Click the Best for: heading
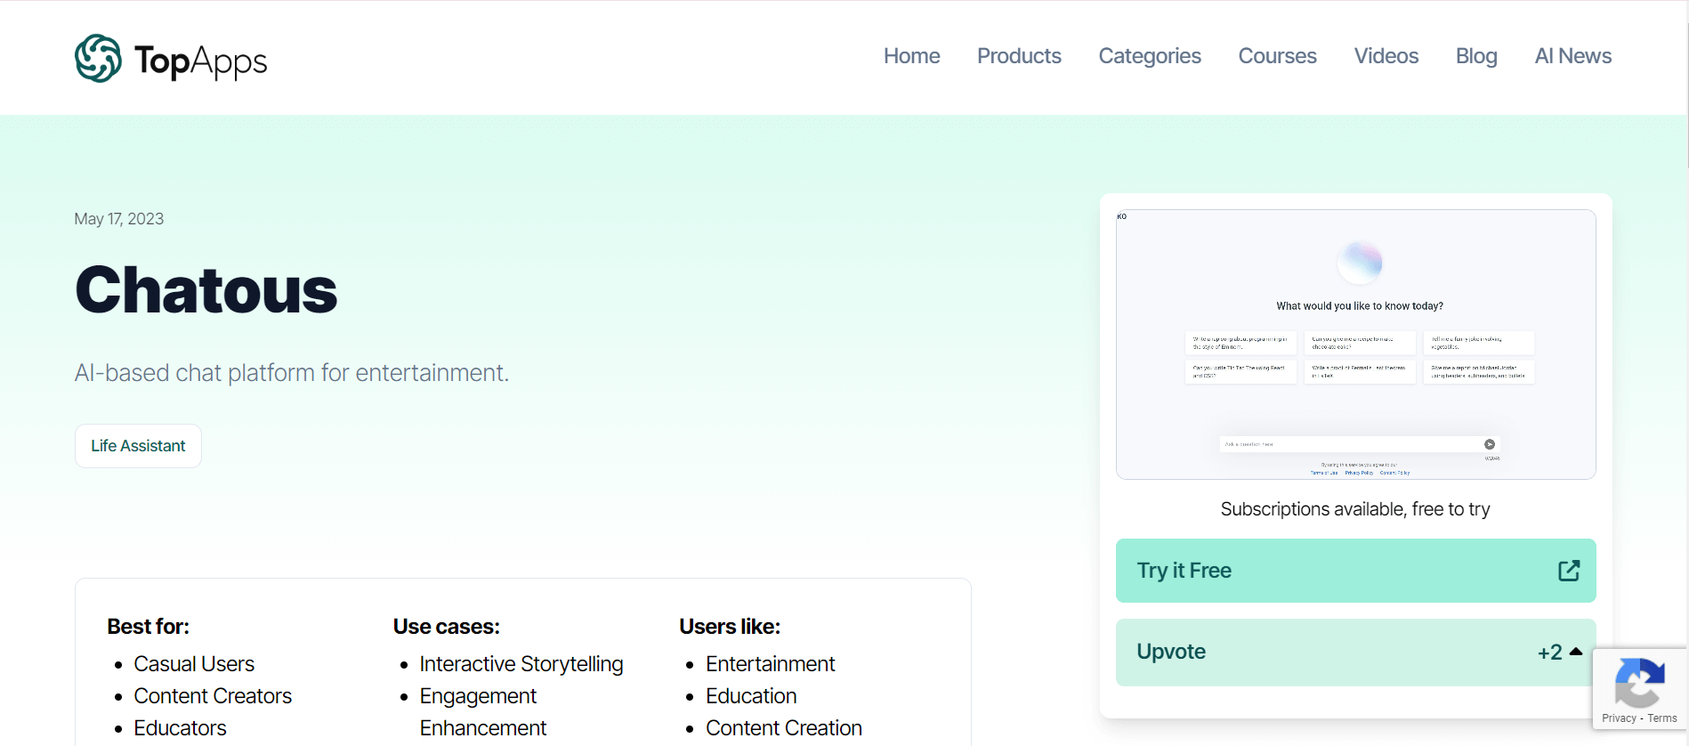 pyautogui.click(x=149, y=627)
